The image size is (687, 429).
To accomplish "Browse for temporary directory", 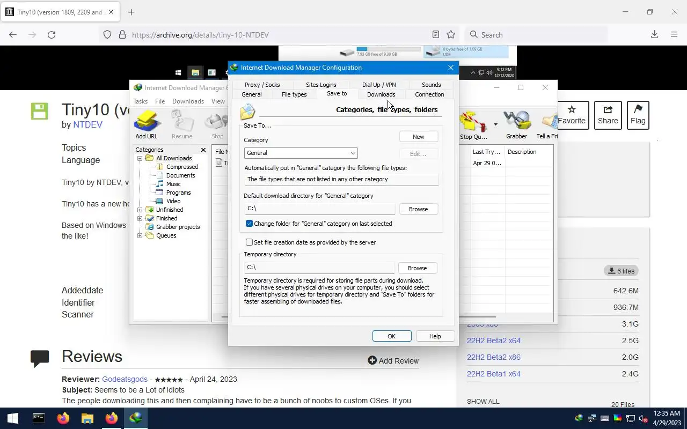I will point(417,268).
